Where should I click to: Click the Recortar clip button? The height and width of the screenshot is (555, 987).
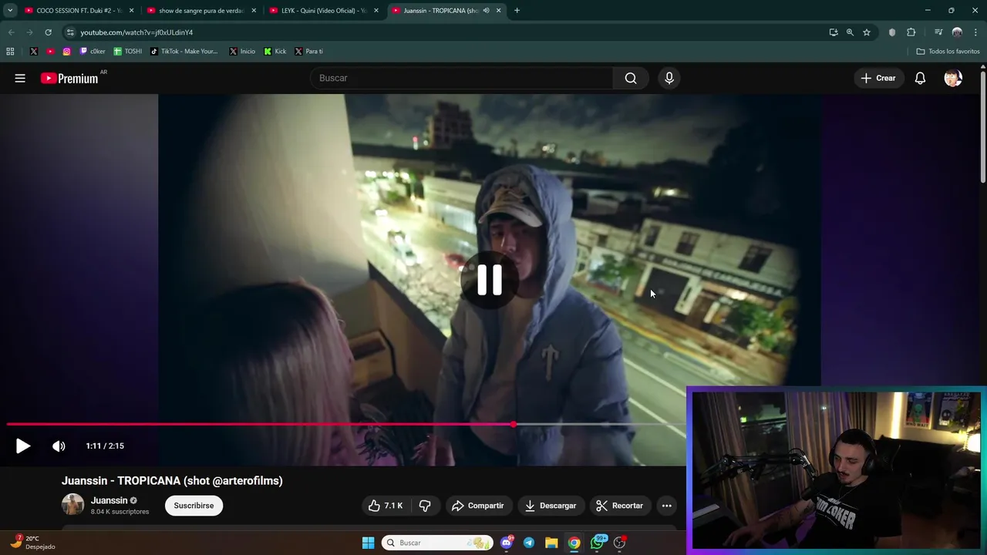click(619, 506)
